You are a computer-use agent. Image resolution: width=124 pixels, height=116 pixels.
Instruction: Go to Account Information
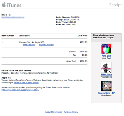(x=53, y=112)
